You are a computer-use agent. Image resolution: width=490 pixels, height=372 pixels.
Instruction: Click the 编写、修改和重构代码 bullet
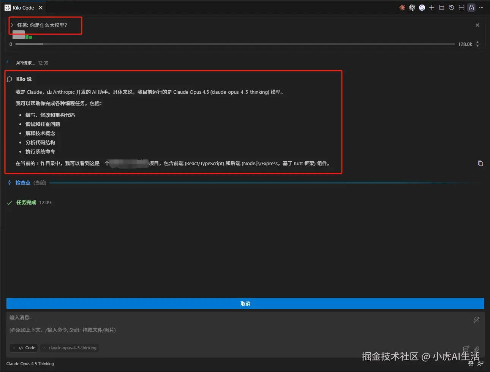[x=50, y=115]
